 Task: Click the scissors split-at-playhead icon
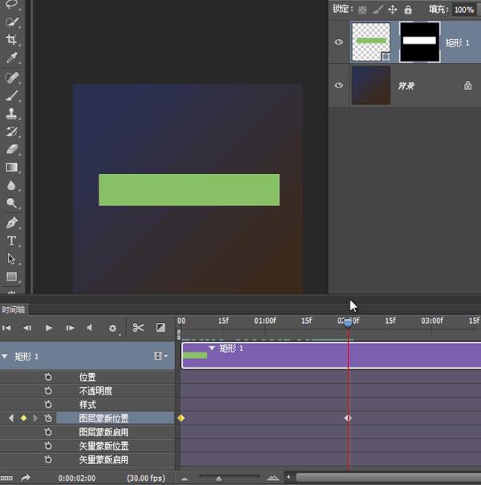[x=138, y=328]
